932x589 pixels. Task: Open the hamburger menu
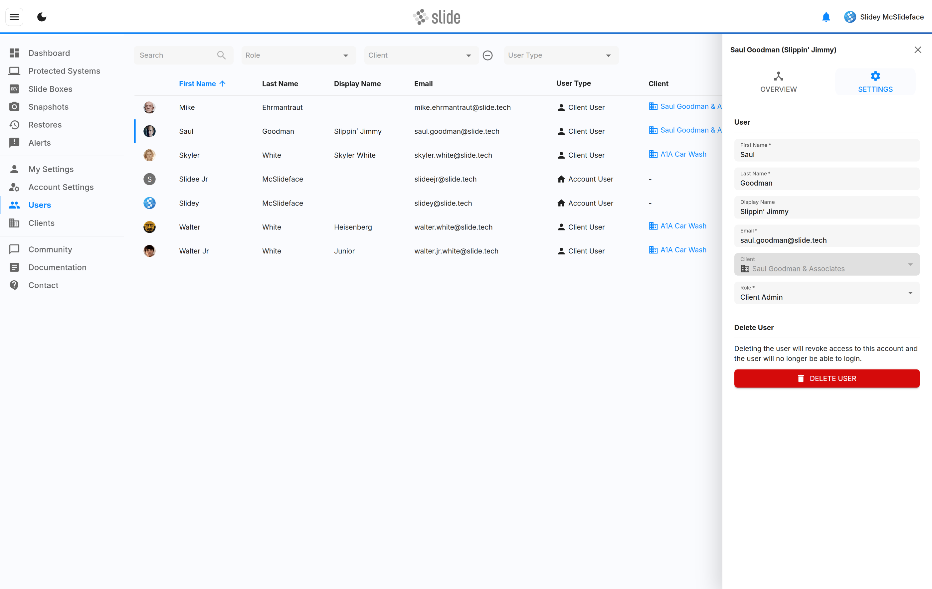[14, 17]
